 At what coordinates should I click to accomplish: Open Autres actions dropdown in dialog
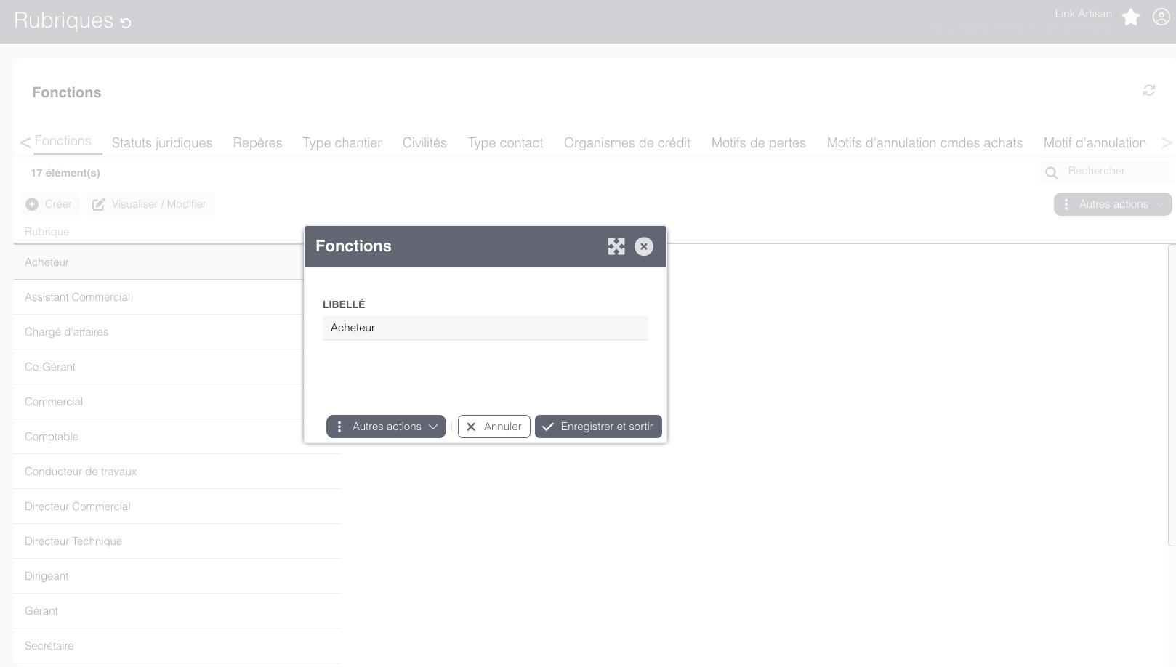pyautogui.click(x=386, y=427)
